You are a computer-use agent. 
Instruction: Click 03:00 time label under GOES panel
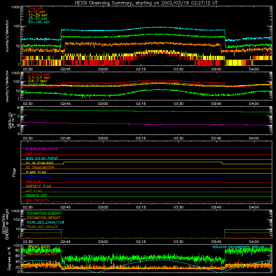[x=103, y=138]
